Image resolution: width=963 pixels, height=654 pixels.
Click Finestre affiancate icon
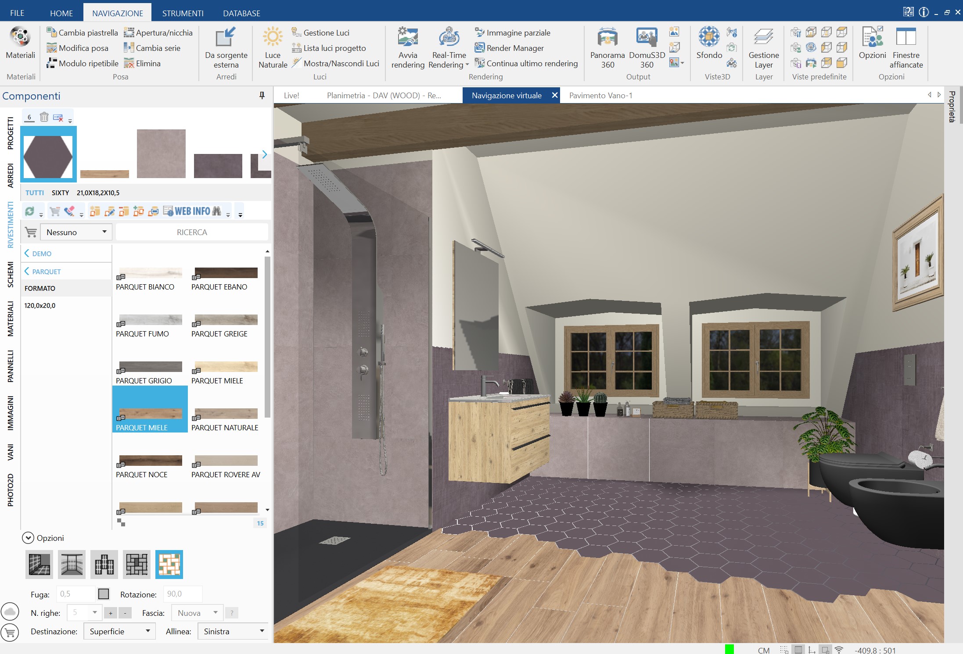[906, 47]
